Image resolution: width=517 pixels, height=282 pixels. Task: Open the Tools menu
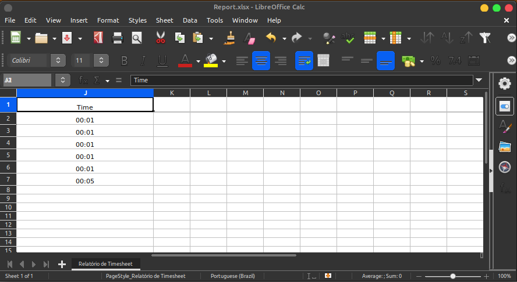coord(215,20)
